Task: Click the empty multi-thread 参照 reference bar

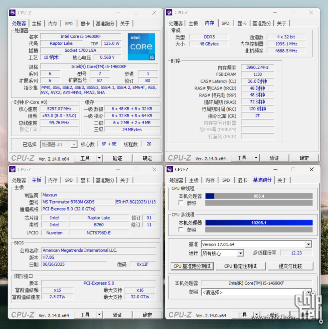Action: 259,229
